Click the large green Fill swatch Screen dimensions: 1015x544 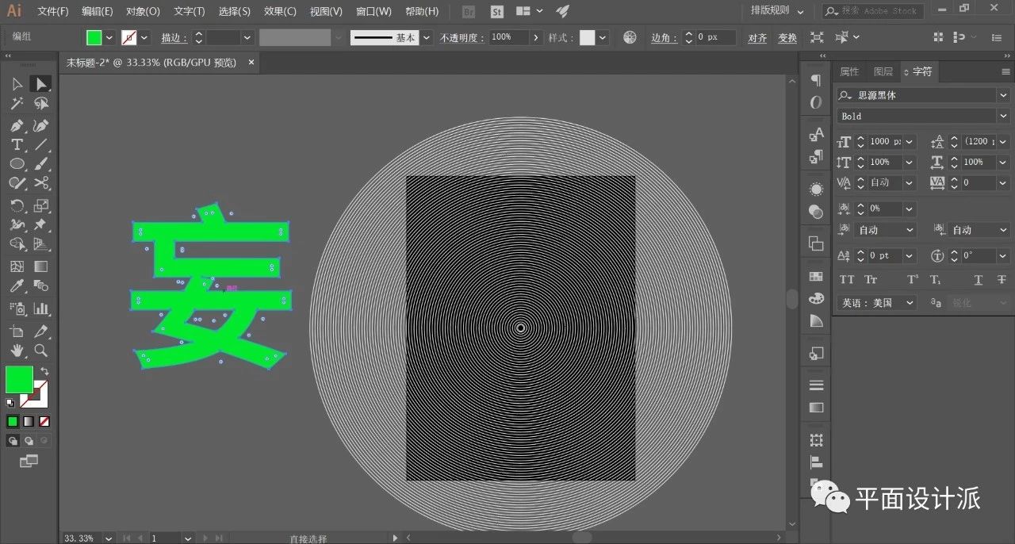pos(19,380)
